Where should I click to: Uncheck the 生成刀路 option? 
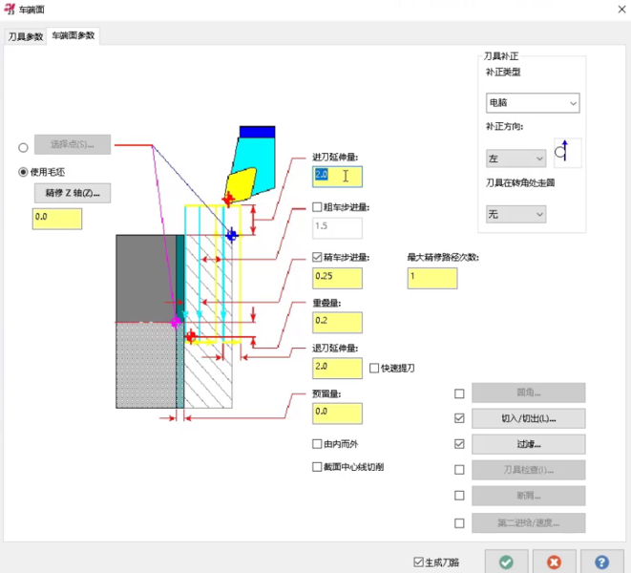[x=419, y=562]
